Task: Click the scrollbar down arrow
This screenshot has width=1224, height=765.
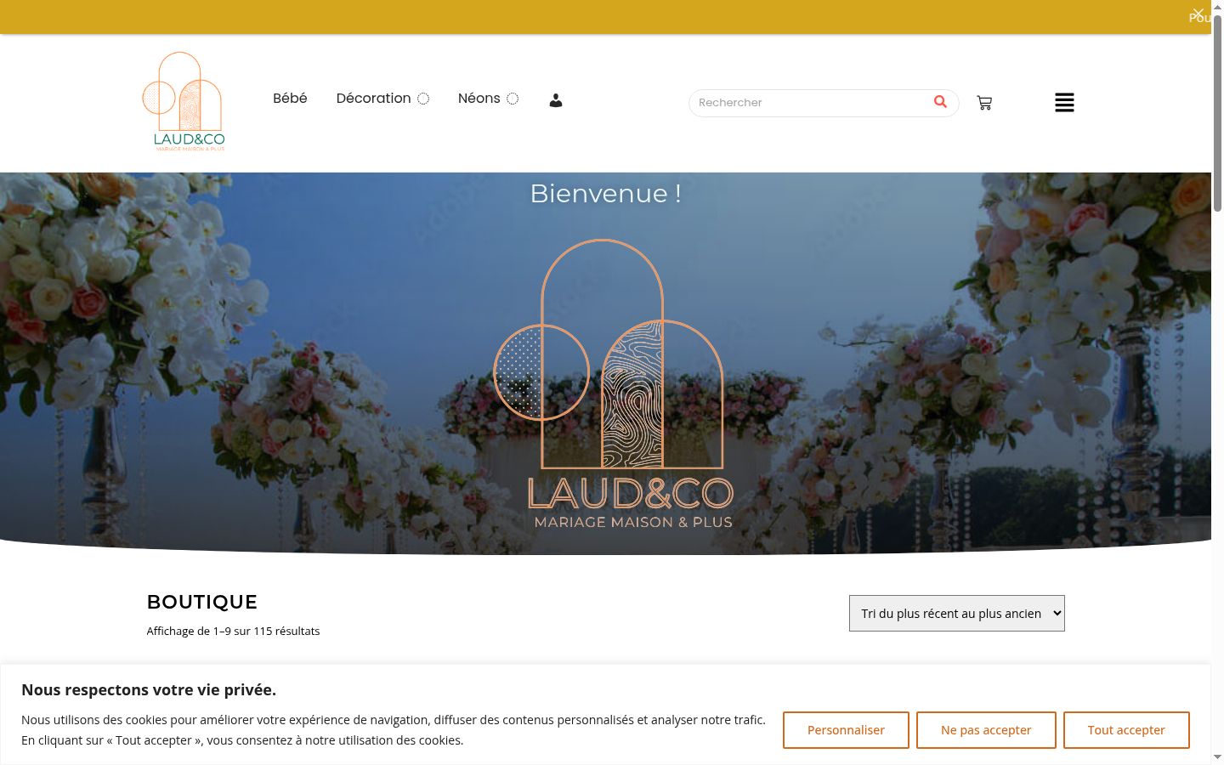Action: 1217,757
